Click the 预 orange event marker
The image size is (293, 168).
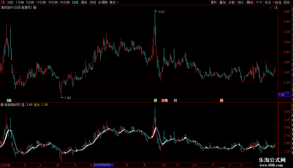point(222,100)
